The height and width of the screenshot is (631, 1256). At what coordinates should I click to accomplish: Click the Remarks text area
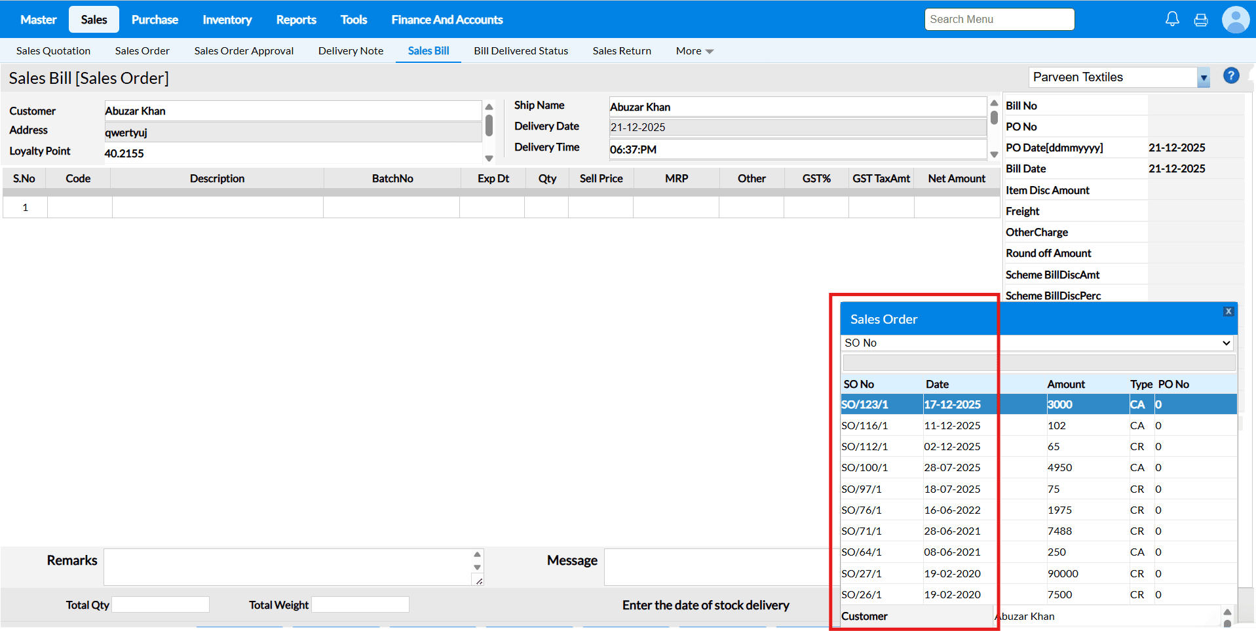pyautogui.click(x=287, y=567)
